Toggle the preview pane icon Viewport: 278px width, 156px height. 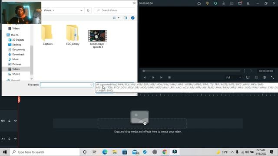[126, 18]
